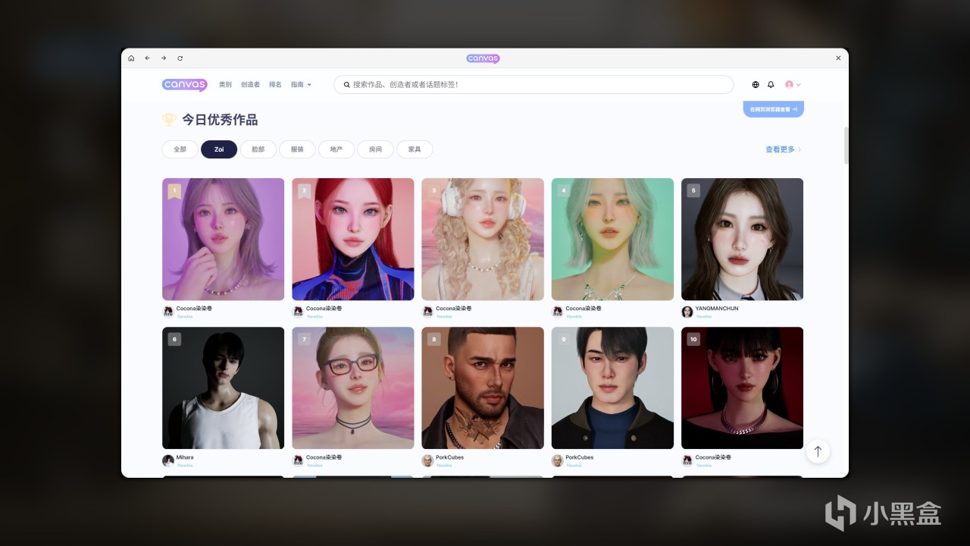Click the 今日优秀作品 section heading
Viewport: 970px width, 546px height.
pos(220,120)
